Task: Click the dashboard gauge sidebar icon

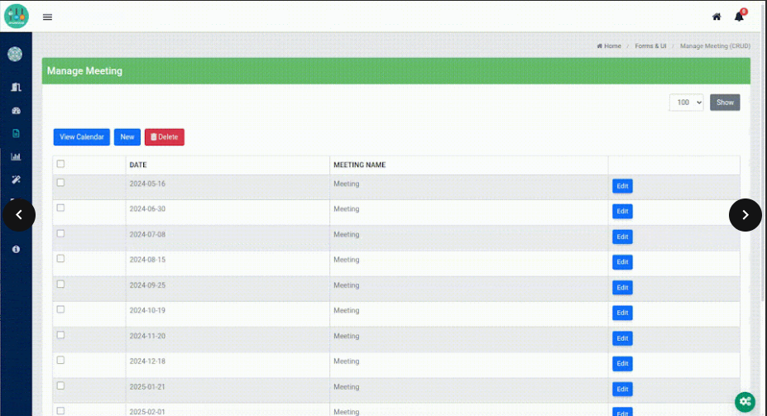Action: 16,110
